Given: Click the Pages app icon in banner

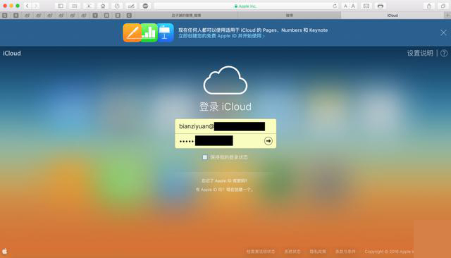Looking at the screenshot, I should point(132,33).
